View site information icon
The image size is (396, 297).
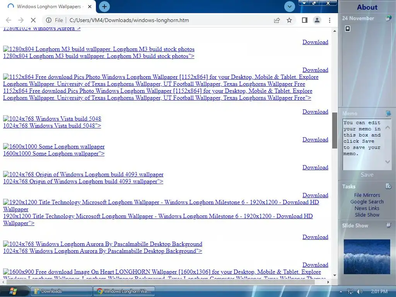(x=49, y=20)
